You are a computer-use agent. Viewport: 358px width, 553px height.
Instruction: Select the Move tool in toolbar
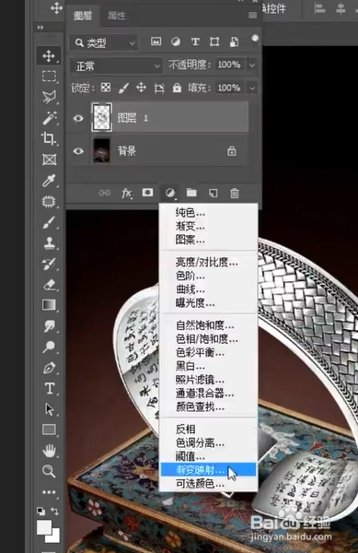49,55
